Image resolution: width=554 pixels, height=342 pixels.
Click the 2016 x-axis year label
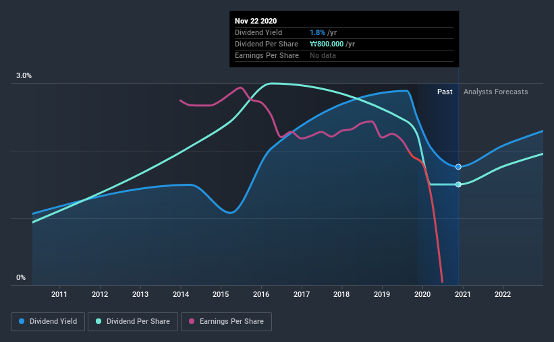261,294
